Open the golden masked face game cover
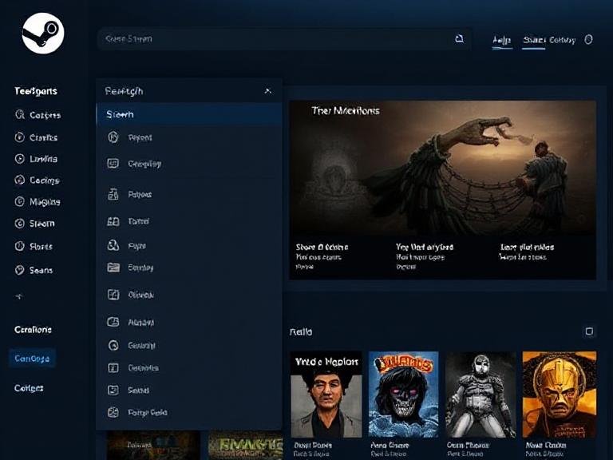This screenshot has height=460, width=613. pos(560,395)
